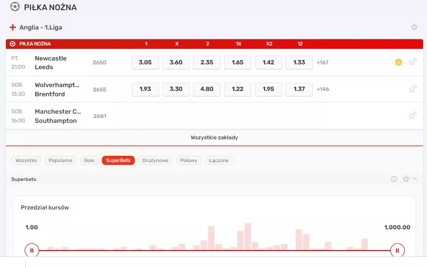Choose 12 odds 1.33 Newcastle match
Screen dimensions: 427x268
click(299, 62)
